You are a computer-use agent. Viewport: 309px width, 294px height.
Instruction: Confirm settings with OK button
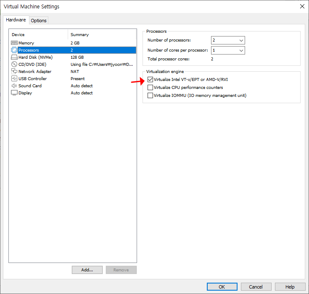(222, 287)
